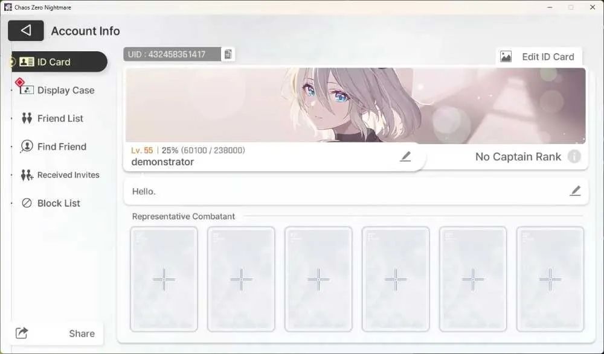This screenshot has width=604, height=354.
Task: Edit the nickname demonstrator with the pencil
Action: (405, 156)
